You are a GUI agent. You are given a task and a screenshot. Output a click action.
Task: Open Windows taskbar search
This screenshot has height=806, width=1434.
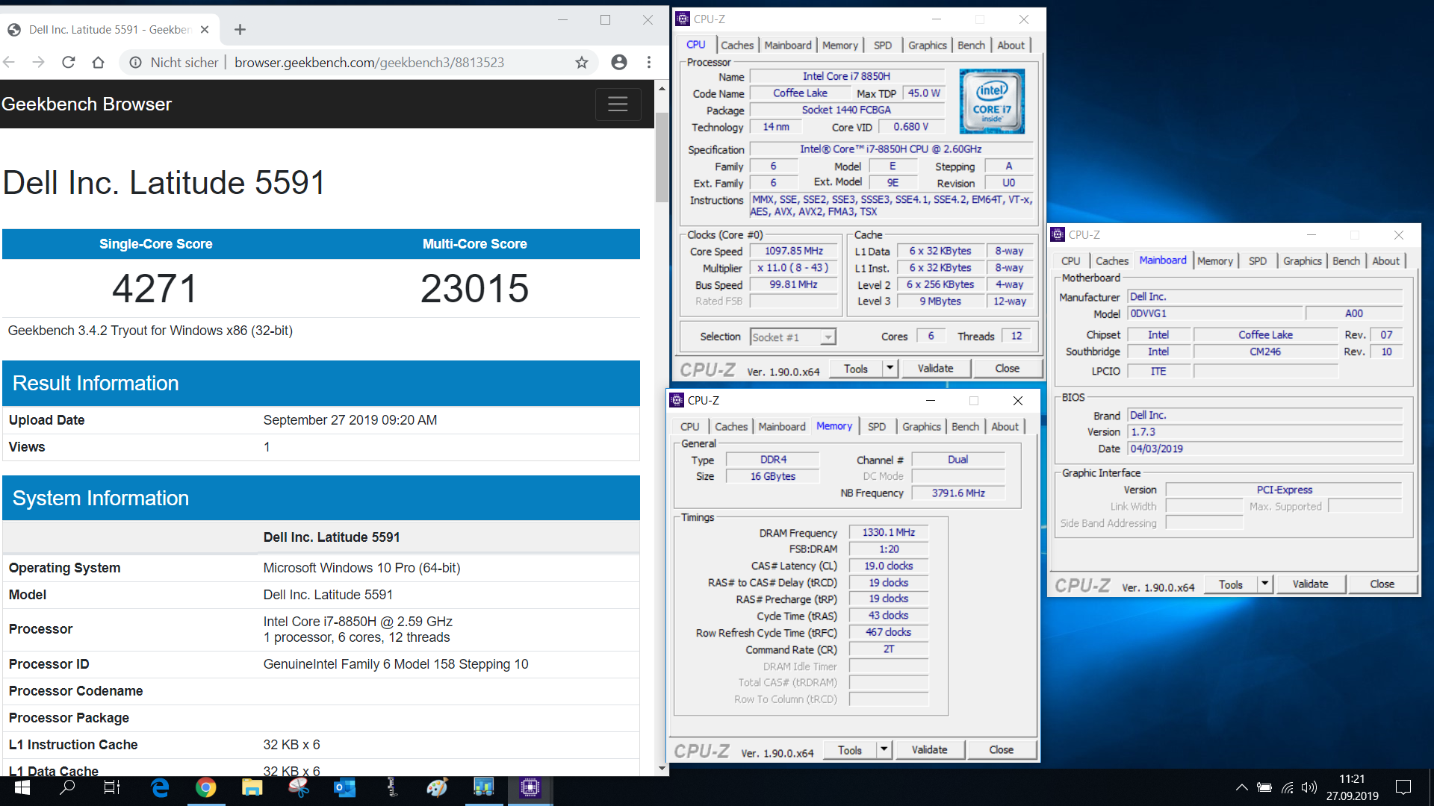point(67,787)
